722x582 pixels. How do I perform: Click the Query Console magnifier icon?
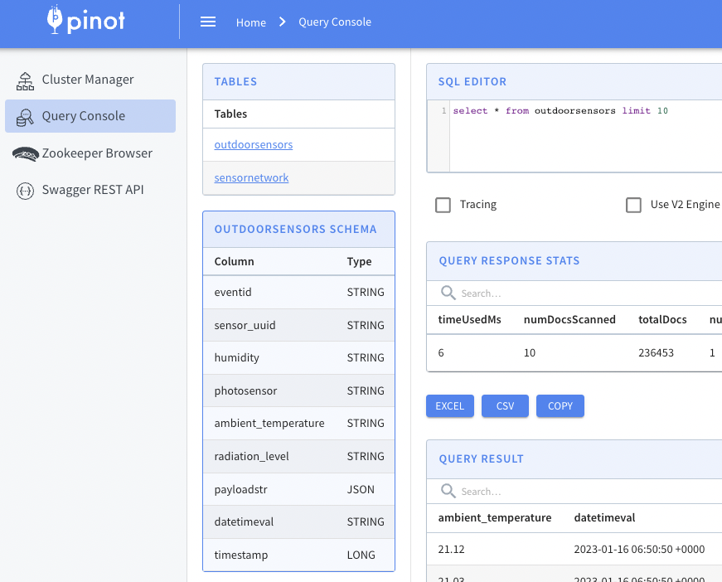[25, 117]
